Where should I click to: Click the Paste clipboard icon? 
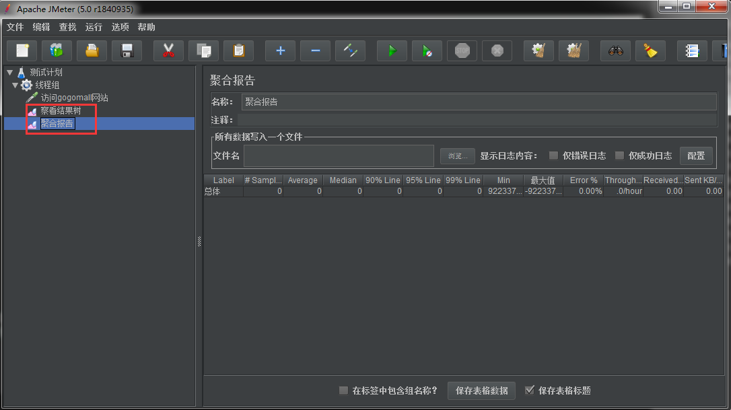pos(239,50)
